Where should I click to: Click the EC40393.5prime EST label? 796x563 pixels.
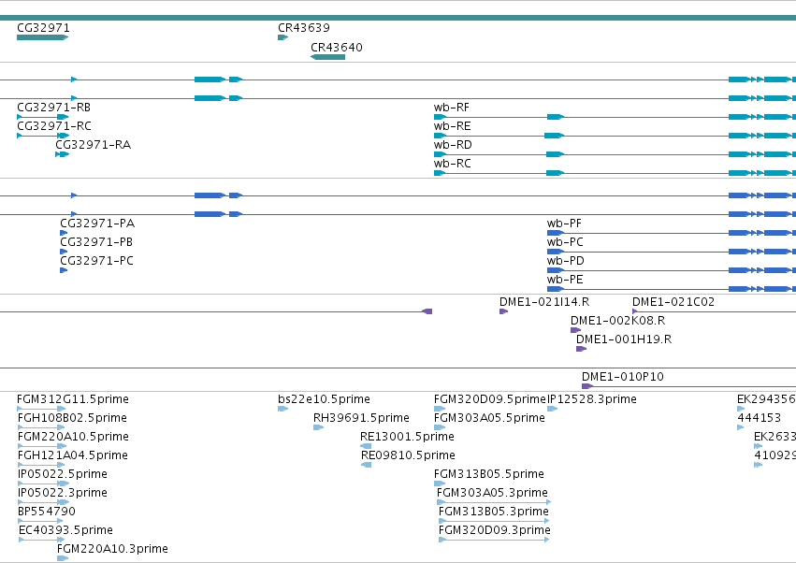click(x=66, y=530)
